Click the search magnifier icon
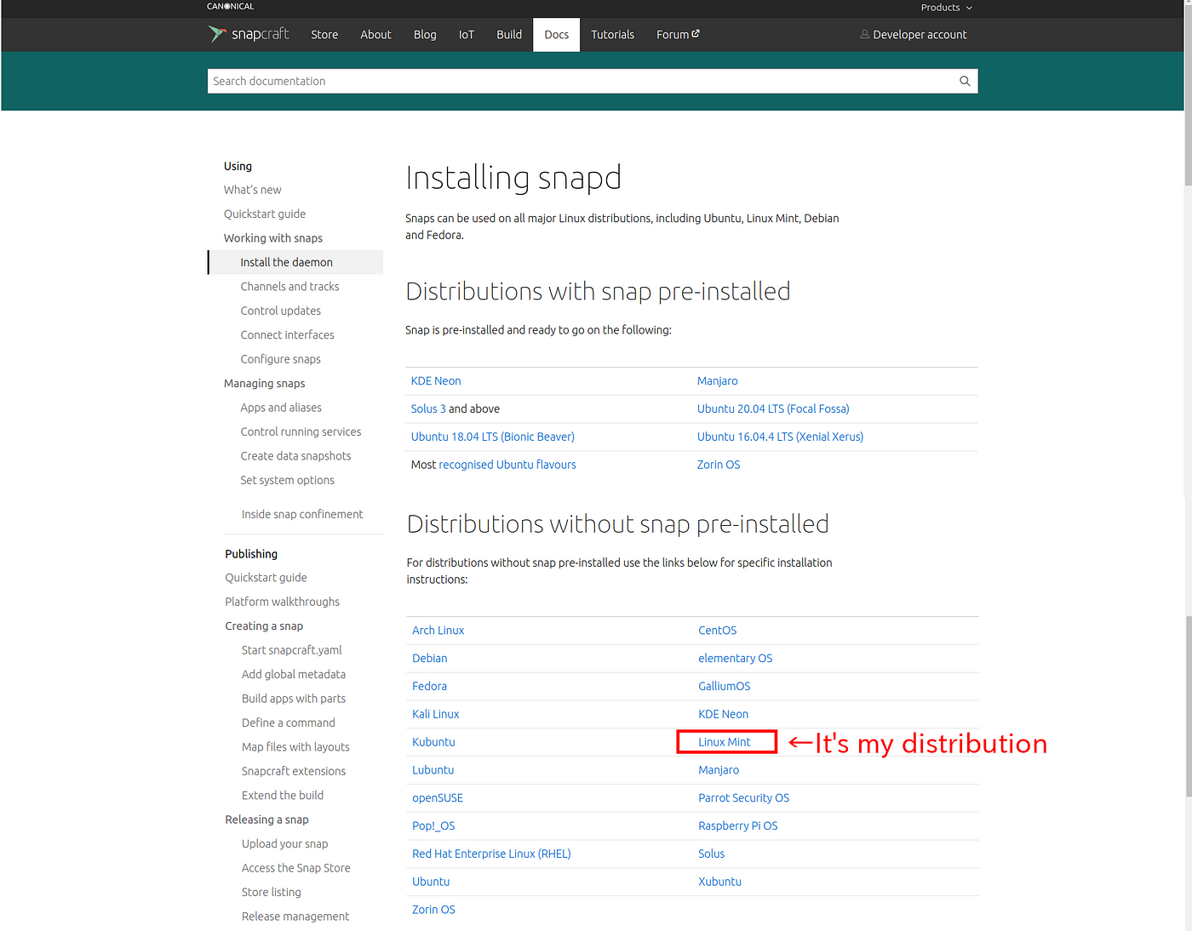 coord(965,81)
